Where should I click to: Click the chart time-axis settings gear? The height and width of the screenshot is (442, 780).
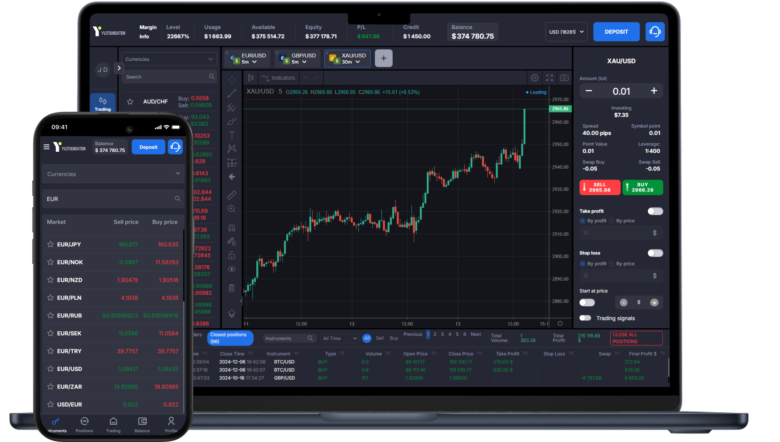560,323
